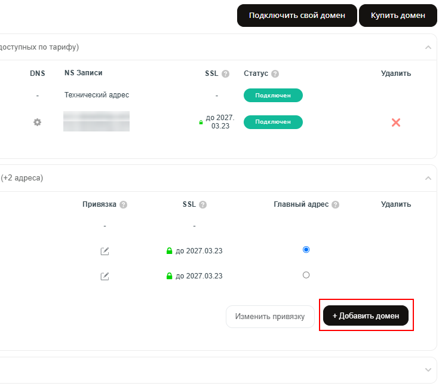Click 'Подключен' status badge for the blurred domain

pos(273,122)
